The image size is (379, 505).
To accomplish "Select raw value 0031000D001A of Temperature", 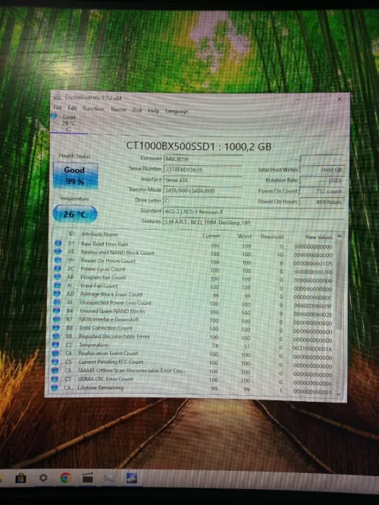I will click(x=312, y=349).
